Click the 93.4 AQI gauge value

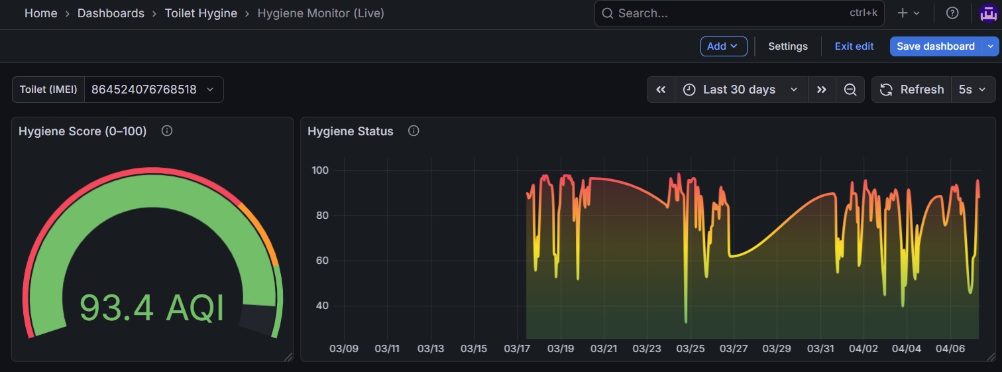point(152,308)
